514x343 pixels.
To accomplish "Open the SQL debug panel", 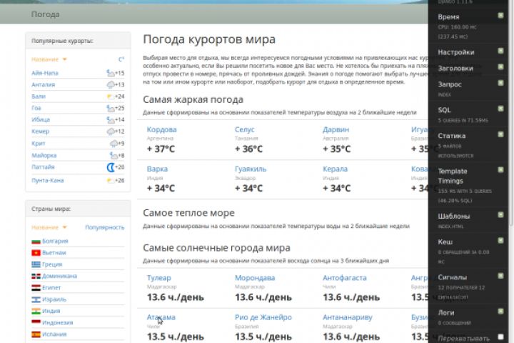I will pos(444,110).
